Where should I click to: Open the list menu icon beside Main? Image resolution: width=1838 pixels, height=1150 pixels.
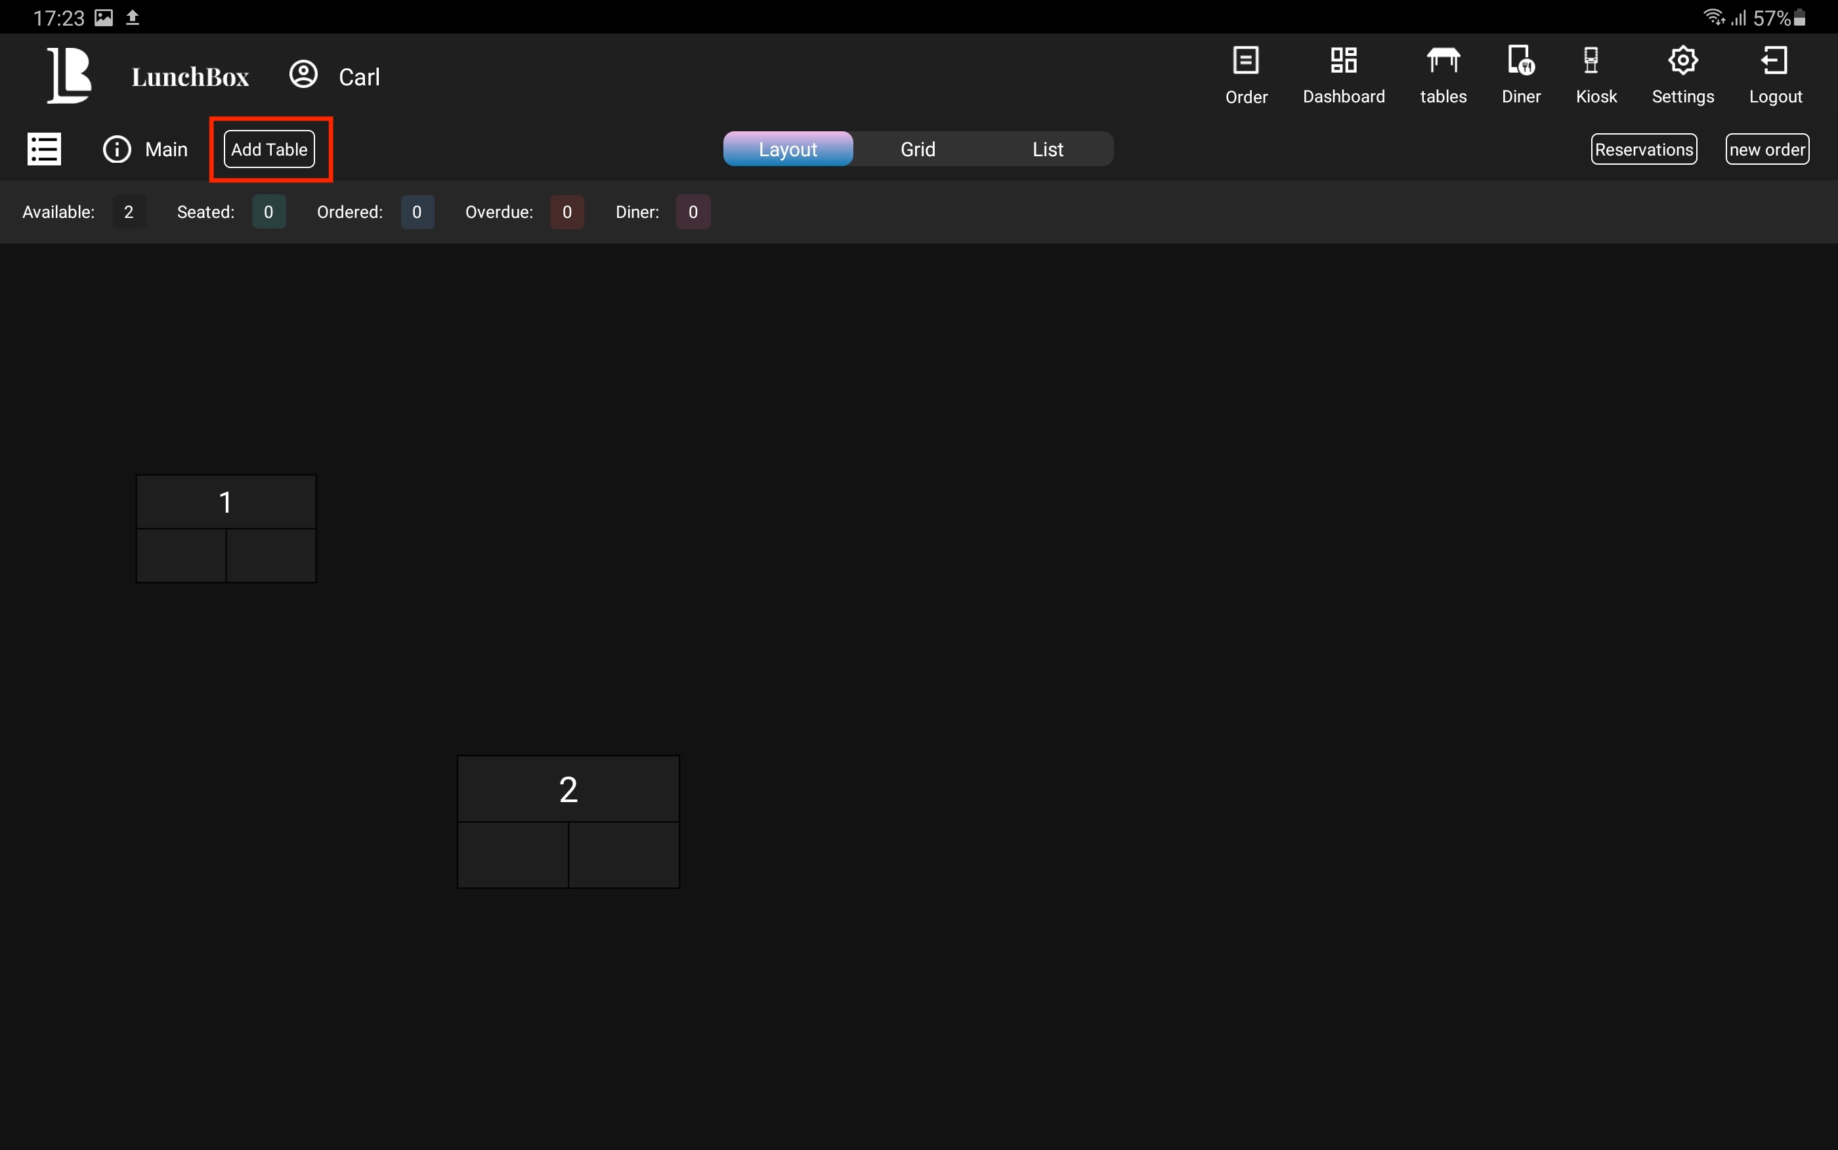tap(44, 149)
